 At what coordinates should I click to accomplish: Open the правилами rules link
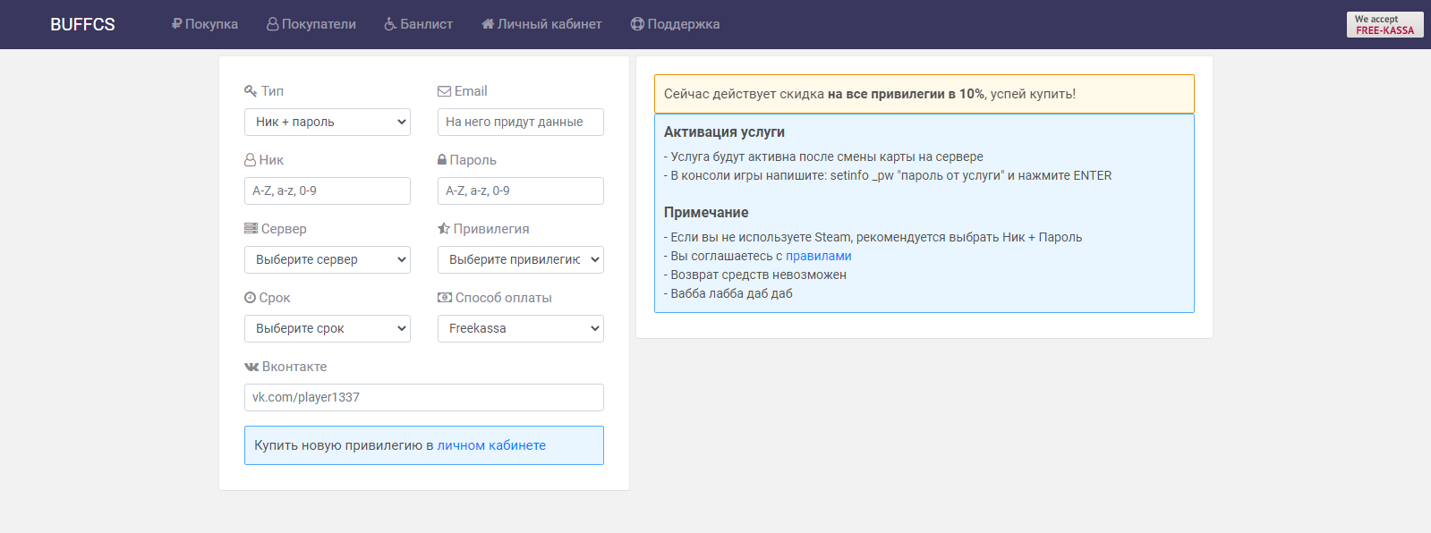pos(818,256)
